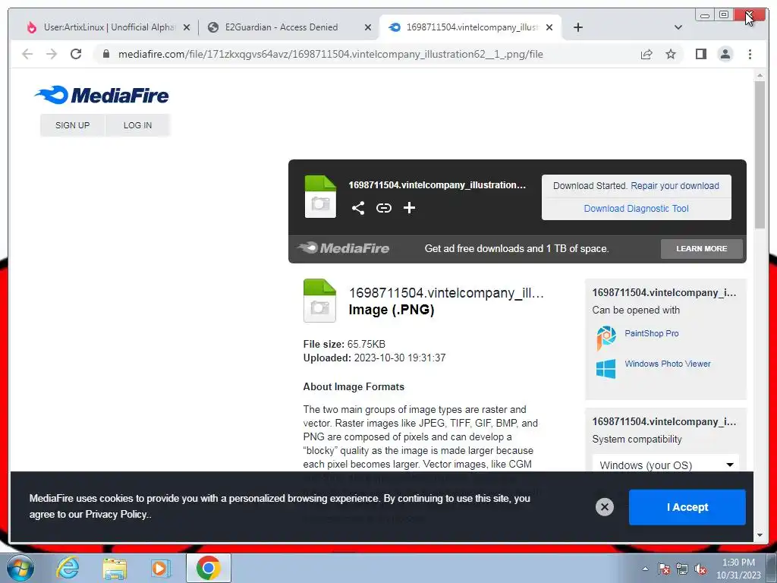The image size is (777, 583).
Task: Show hidden tray icons arrow
Action: point(645,569)
